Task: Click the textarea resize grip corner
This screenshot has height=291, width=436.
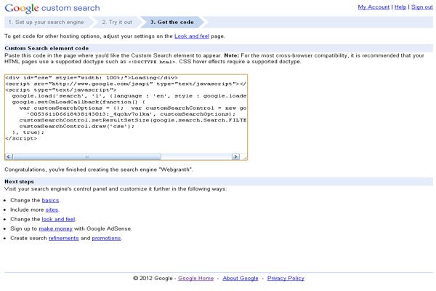Action: (244, 157)
